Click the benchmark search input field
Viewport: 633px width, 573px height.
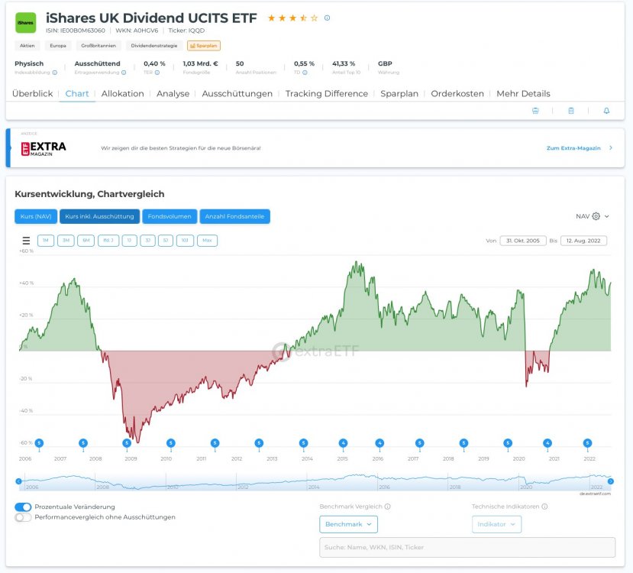pos(467,547)
